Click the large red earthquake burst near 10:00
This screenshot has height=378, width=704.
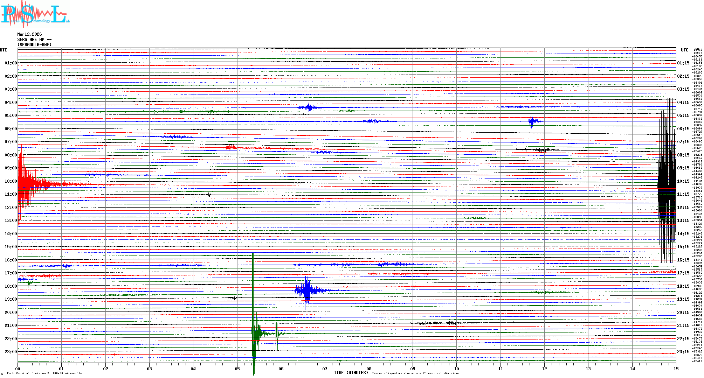[28, 182]
